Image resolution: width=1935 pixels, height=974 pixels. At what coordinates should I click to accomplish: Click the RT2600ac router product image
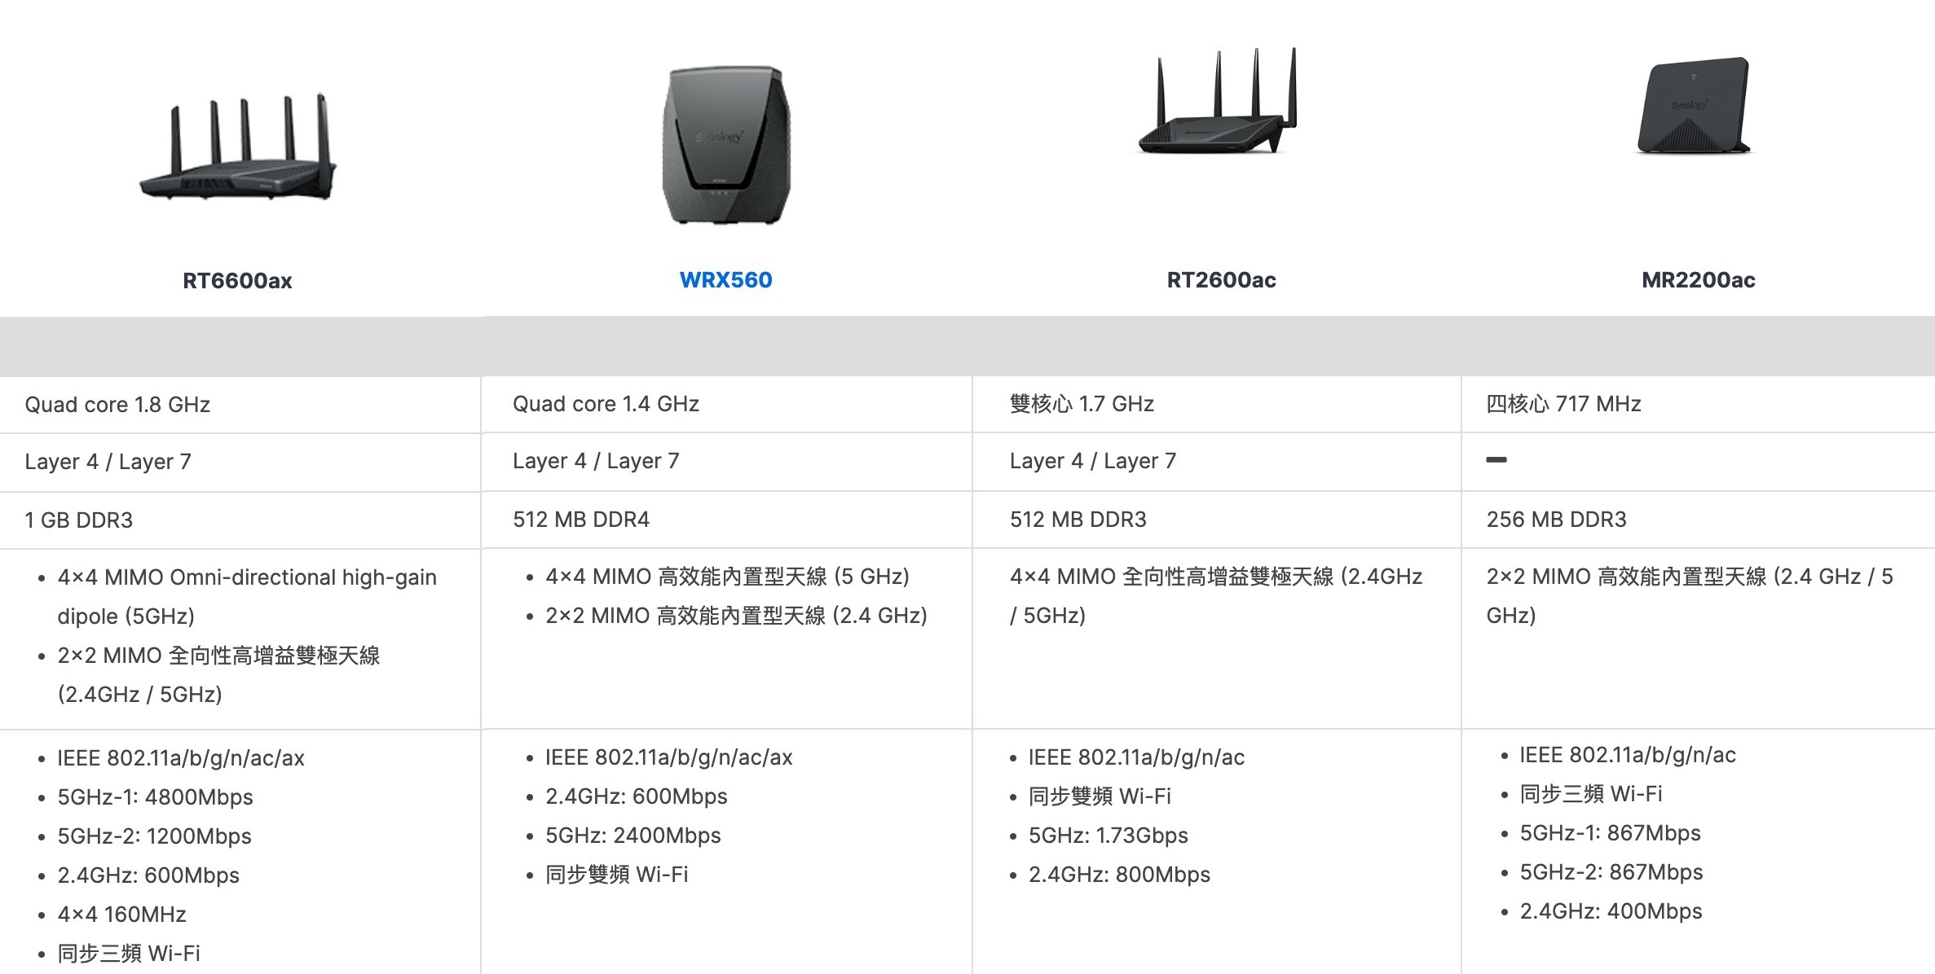point(1219,102)
